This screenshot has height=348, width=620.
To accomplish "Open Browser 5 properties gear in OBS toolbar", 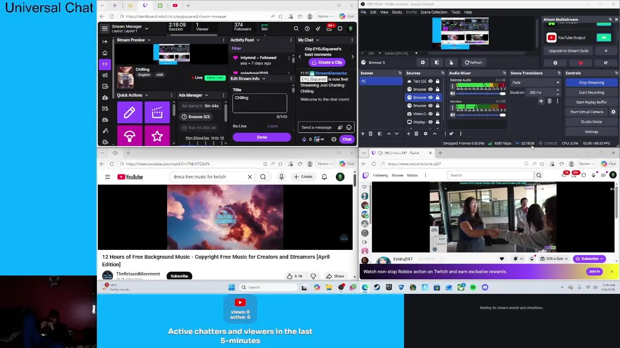I will (423, 62).
